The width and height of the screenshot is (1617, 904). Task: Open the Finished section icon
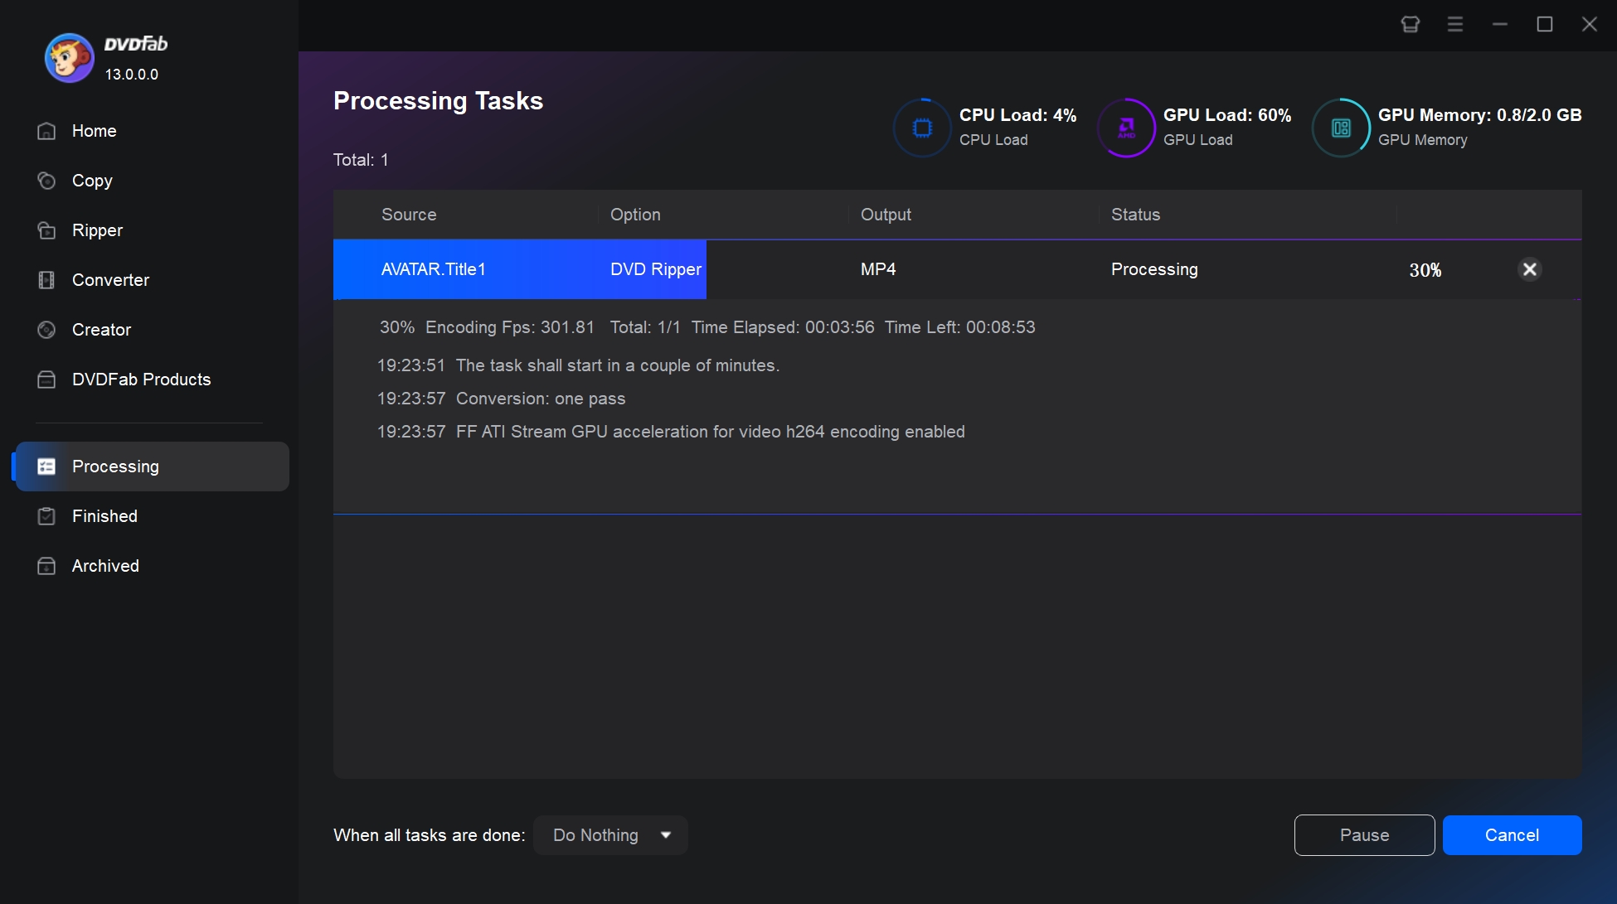[45, 515]
